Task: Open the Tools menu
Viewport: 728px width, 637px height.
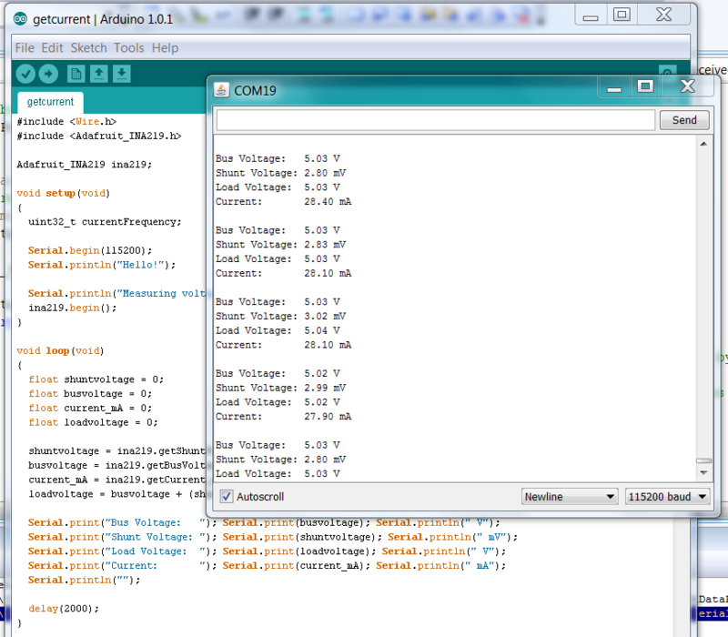Action: pyautogui.click(x=129, y=48)
